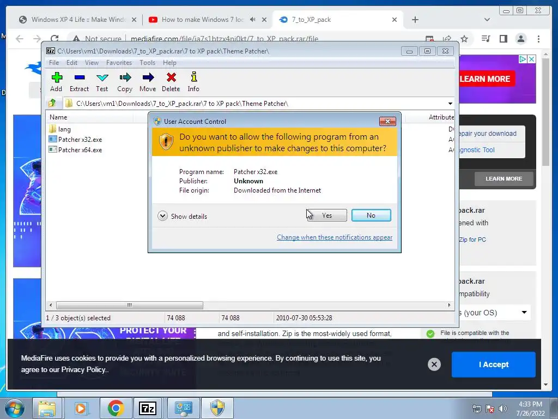Click the red LEARN MORE ad button
The height and width of the screenshot is (419, 558).
click(x=486, y=79)
